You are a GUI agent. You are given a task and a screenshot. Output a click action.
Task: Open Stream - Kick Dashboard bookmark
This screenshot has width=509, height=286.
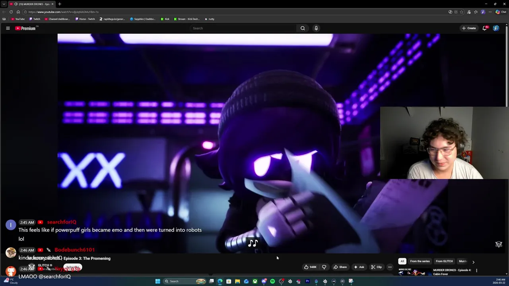point(187,19)
